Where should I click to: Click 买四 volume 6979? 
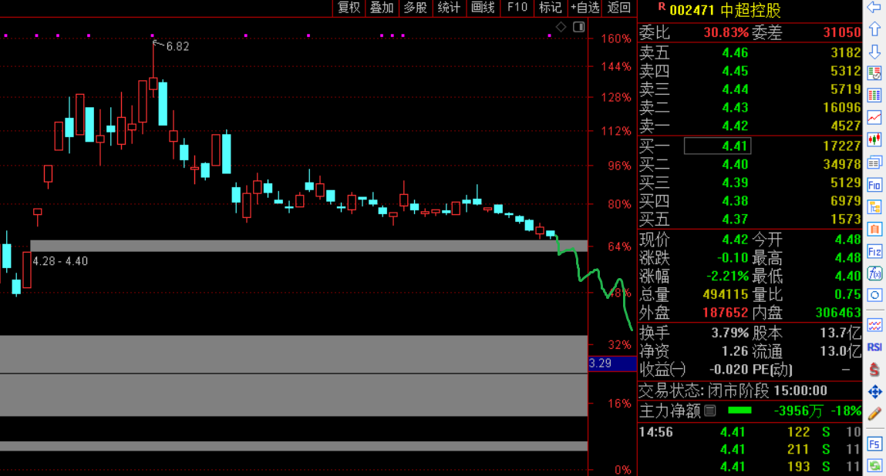pyautogui.click(x=845, y=201)
